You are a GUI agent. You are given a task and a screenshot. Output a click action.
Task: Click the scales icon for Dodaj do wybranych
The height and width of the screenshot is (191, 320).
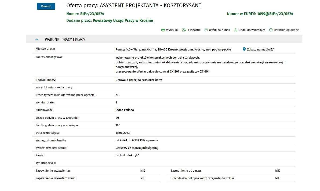point(235,30)
